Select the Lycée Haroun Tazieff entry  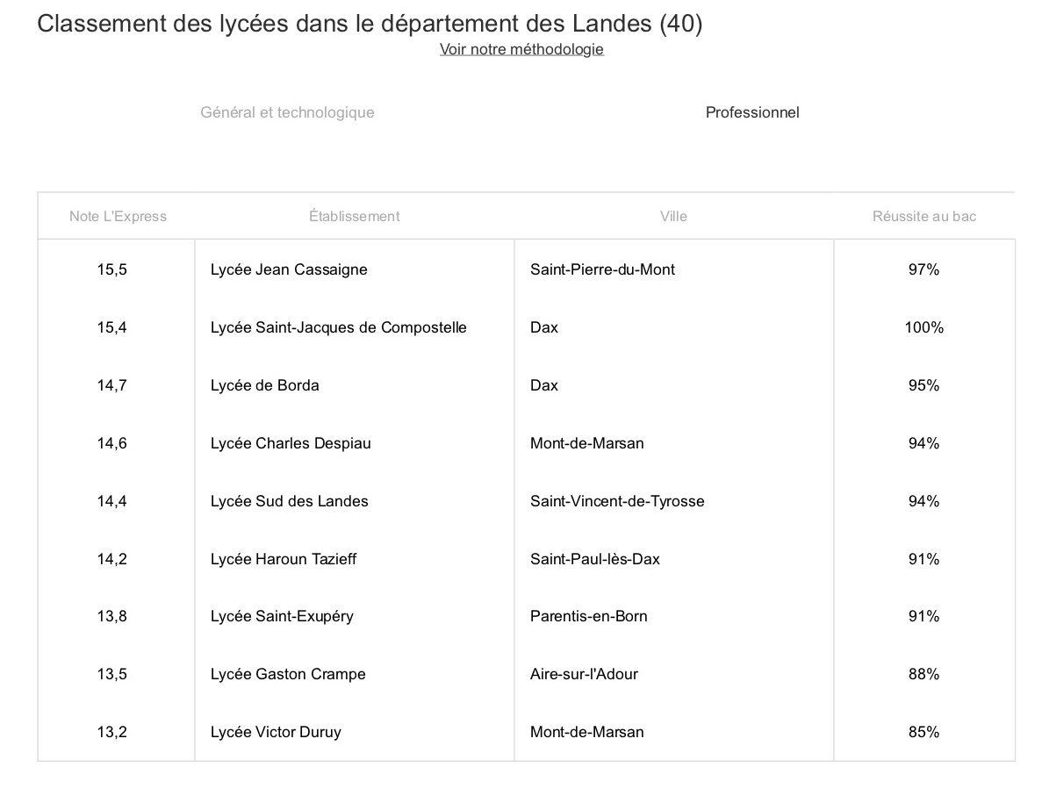(x=284, y=559)
